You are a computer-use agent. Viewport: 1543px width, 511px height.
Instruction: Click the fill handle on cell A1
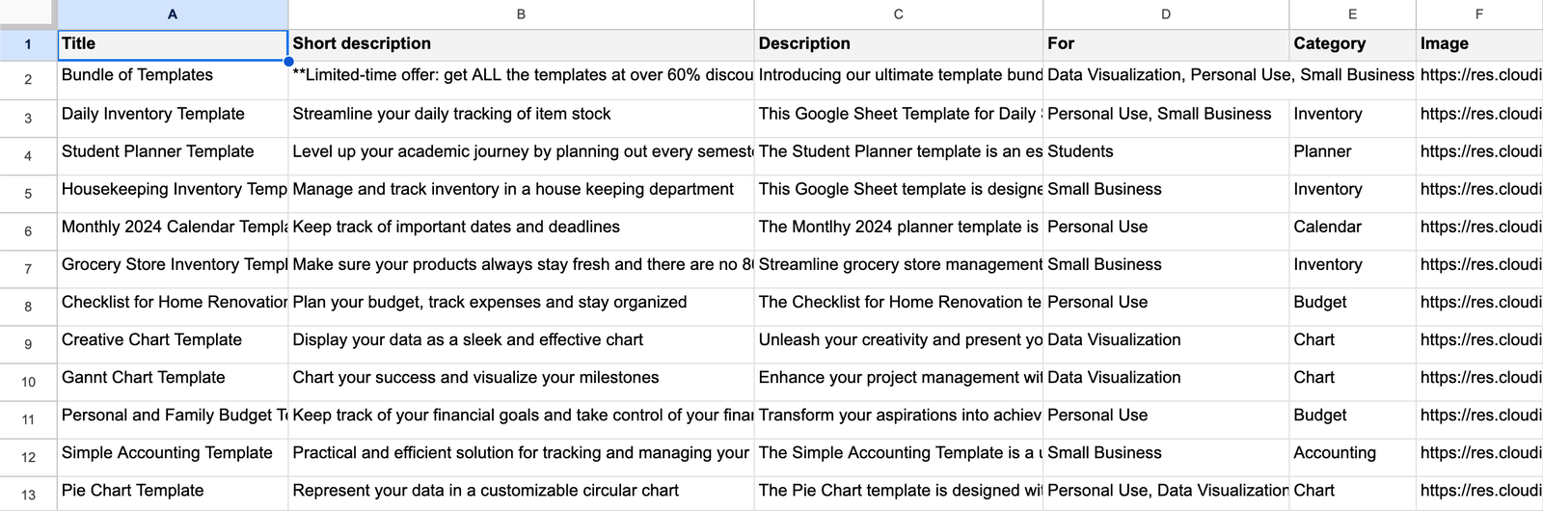coord(288,62)
